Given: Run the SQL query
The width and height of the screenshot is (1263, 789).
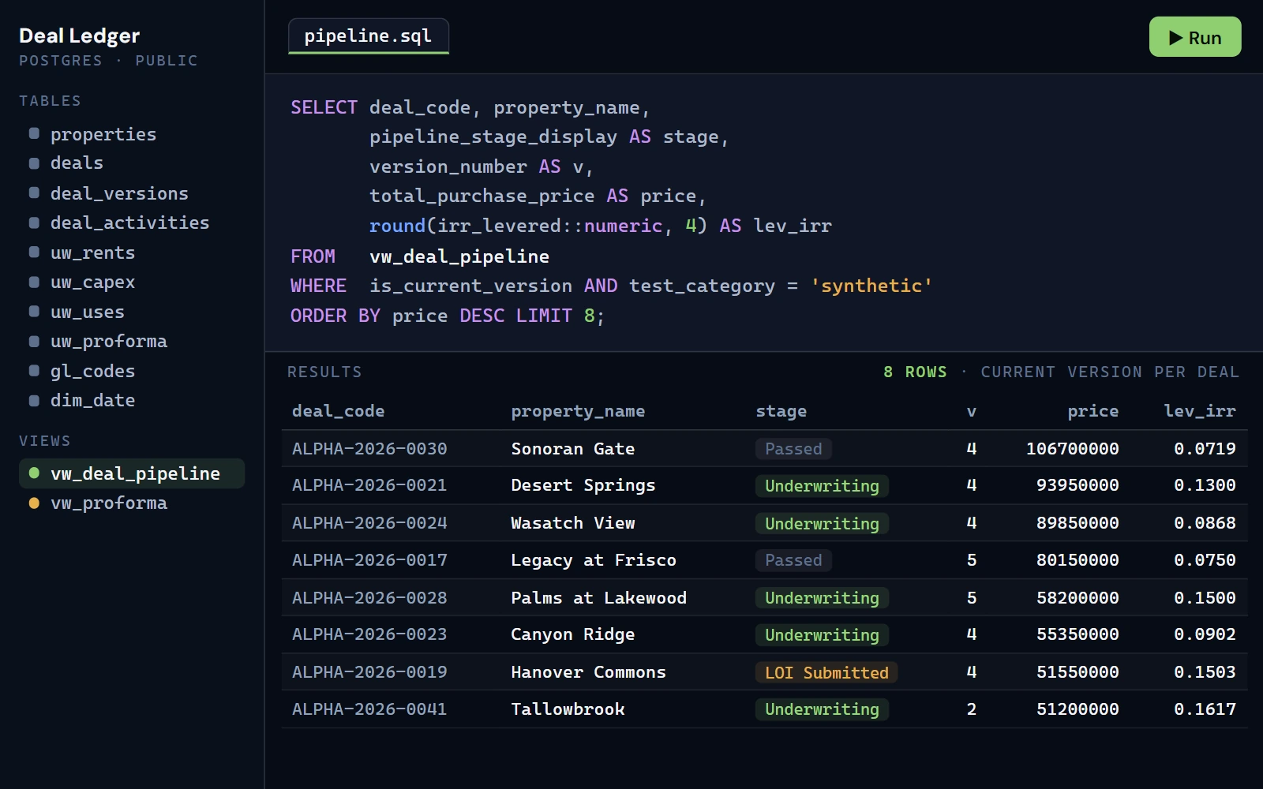Looking at the screenshot, I should tap(1194, 37).
